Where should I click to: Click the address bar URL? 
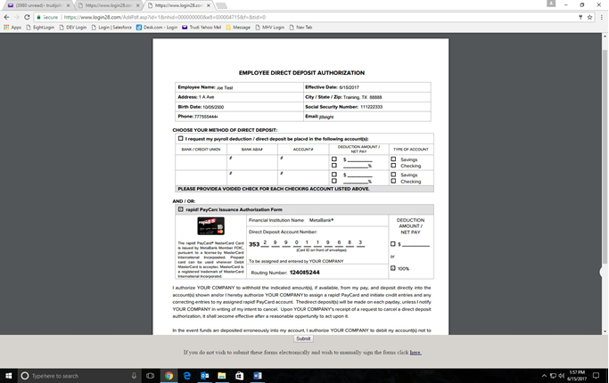(x=165, y=17)
